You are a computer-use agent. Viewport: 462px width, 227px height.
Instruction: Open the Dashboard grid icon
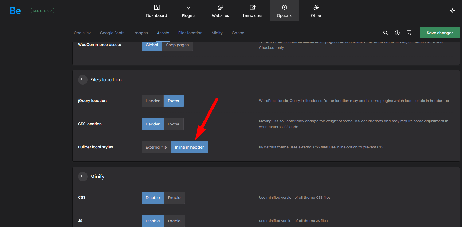tap(157, 7)
